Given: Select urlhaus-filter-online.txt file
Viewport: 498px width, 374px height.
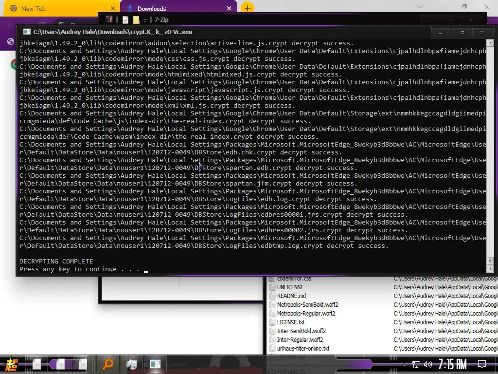Looking at the screenshot, I should [303, 349].
